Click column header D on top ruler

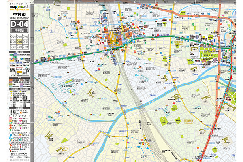pyautogui.click(x=175, y=2)
